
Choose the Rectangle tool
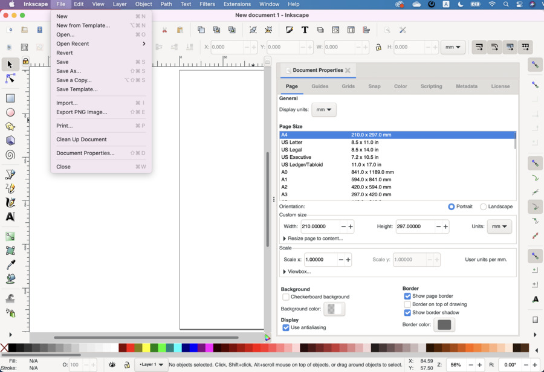coord(10,98)
